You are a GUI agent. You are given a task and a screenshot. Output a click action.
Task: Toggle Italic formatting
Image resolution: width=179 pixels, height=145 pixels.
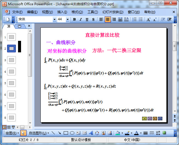point(81,19)
